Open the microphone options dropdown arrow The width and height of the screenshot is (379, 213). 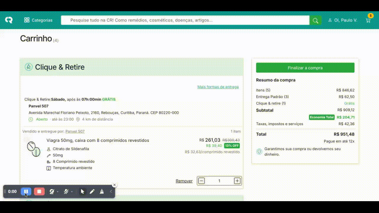pyautogui.click(x=72, y=192)
